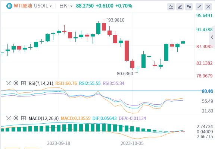Open the 日K timeframe dropdown
The width and height of the screenshot is (215, 149).
(x=66, y=6)
